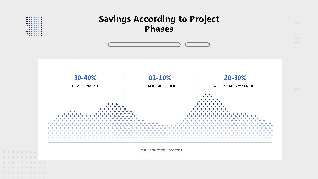The height and width of the screenshot is (179, 318).
Task: Click the gray dot pattern in bottom-left corner
Action: (22, 165)
